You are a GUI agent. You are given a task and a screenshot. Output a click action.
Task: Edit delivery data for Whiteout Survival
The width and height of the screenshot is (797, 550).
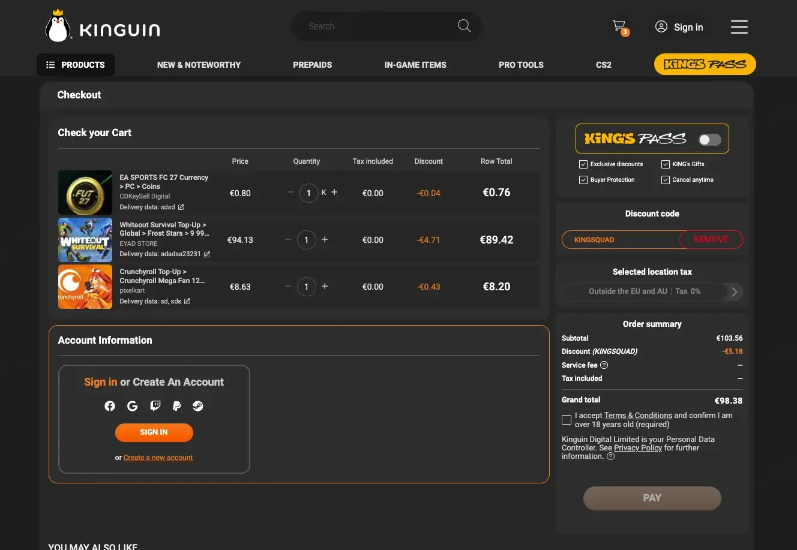[x=207, y=254]
